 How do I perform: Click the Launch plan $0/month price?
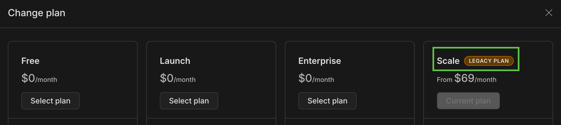178,79
